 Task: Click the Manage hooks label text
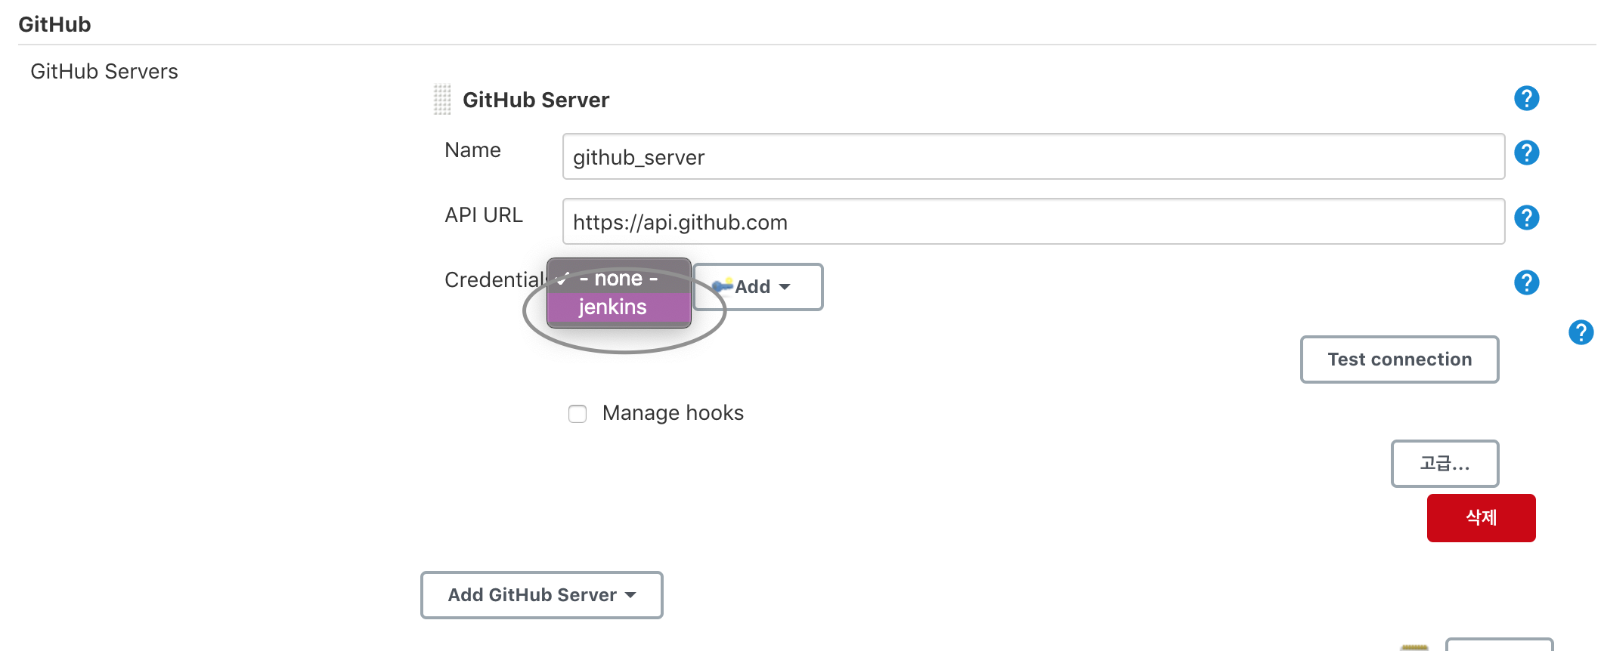point(673,413)
